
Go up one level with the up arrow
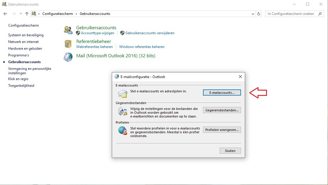pyautogui.click(x=27, y=14)
